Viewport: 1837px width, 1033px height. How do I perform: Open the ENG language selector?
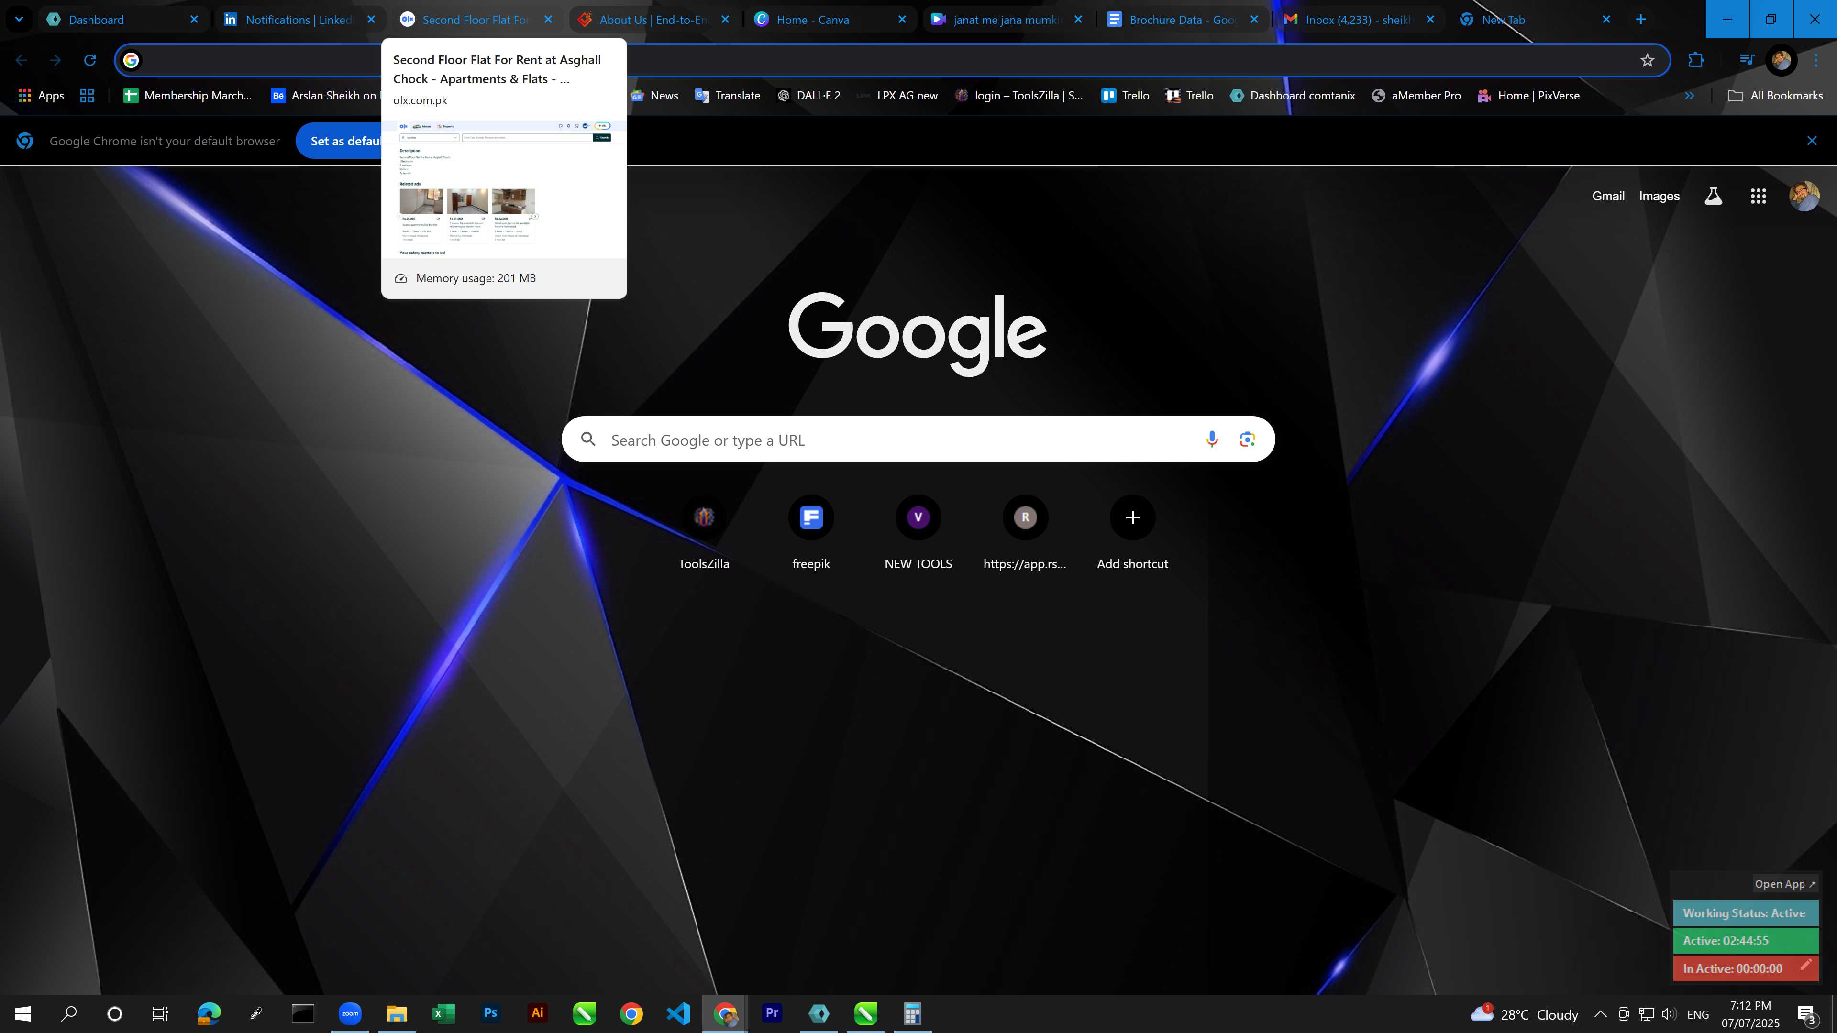coord(1698,1014)
